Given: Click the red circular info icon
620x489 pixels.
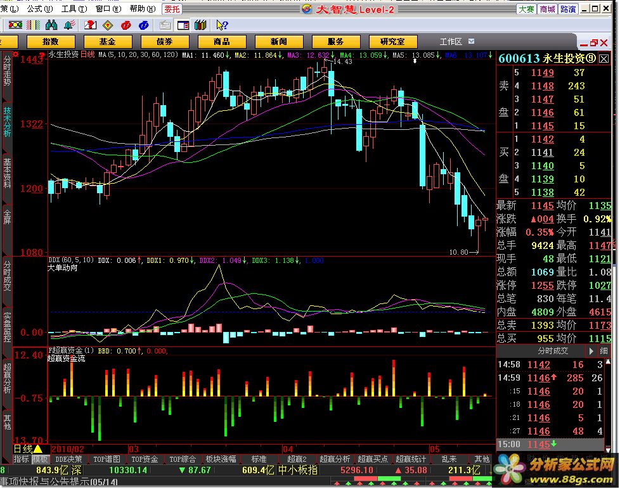Looking at the screenshot, I should 126,25.
